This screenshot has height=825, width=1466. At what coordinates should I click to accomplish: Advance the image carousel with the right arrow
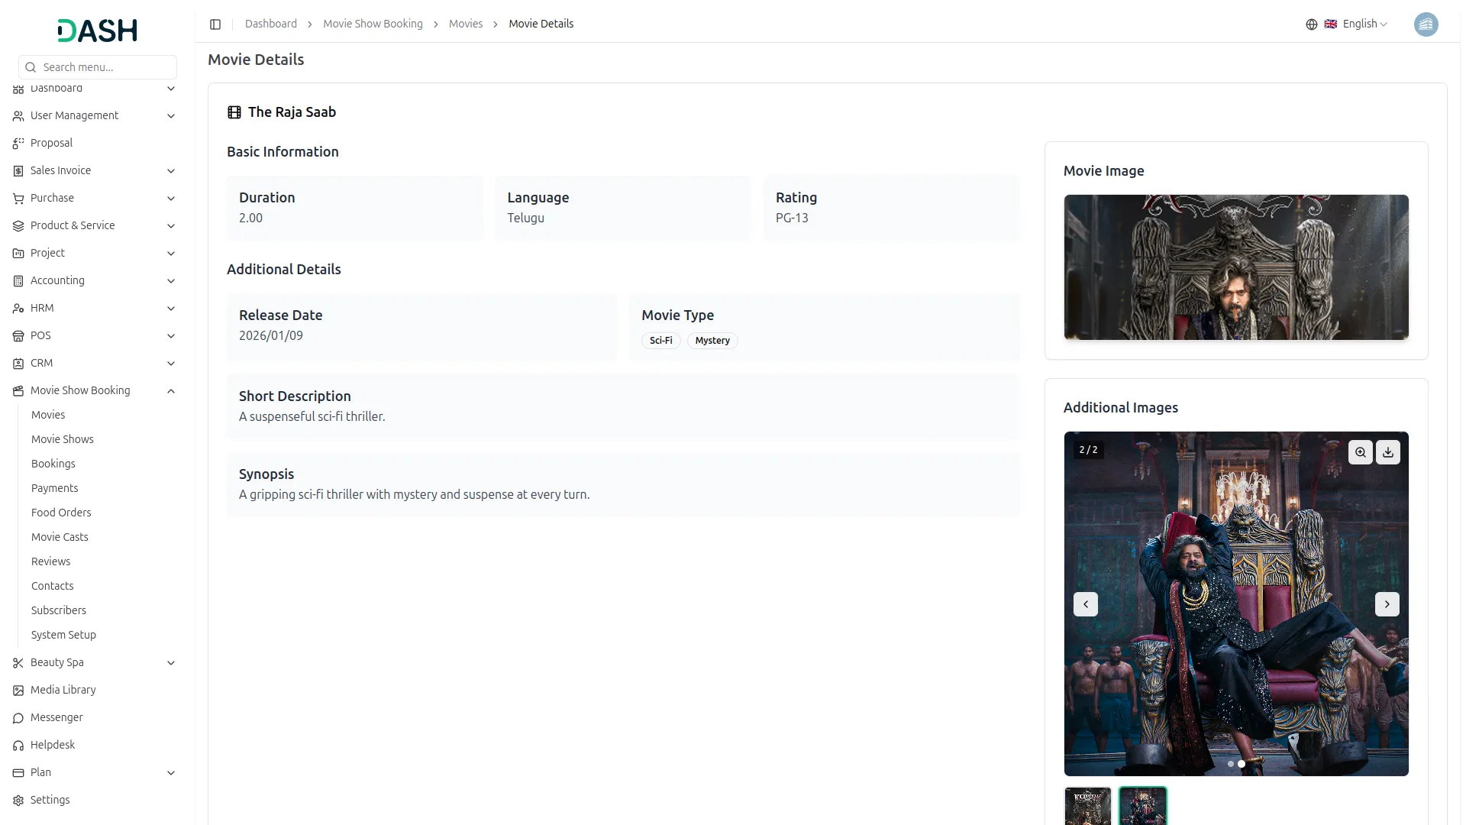coord(1387,603)
